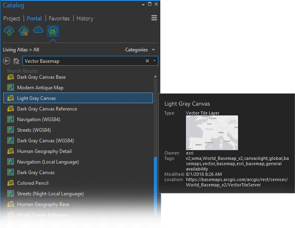Click inside the Vector Basemap search field

pyautogui.click(x=81, y=61)
